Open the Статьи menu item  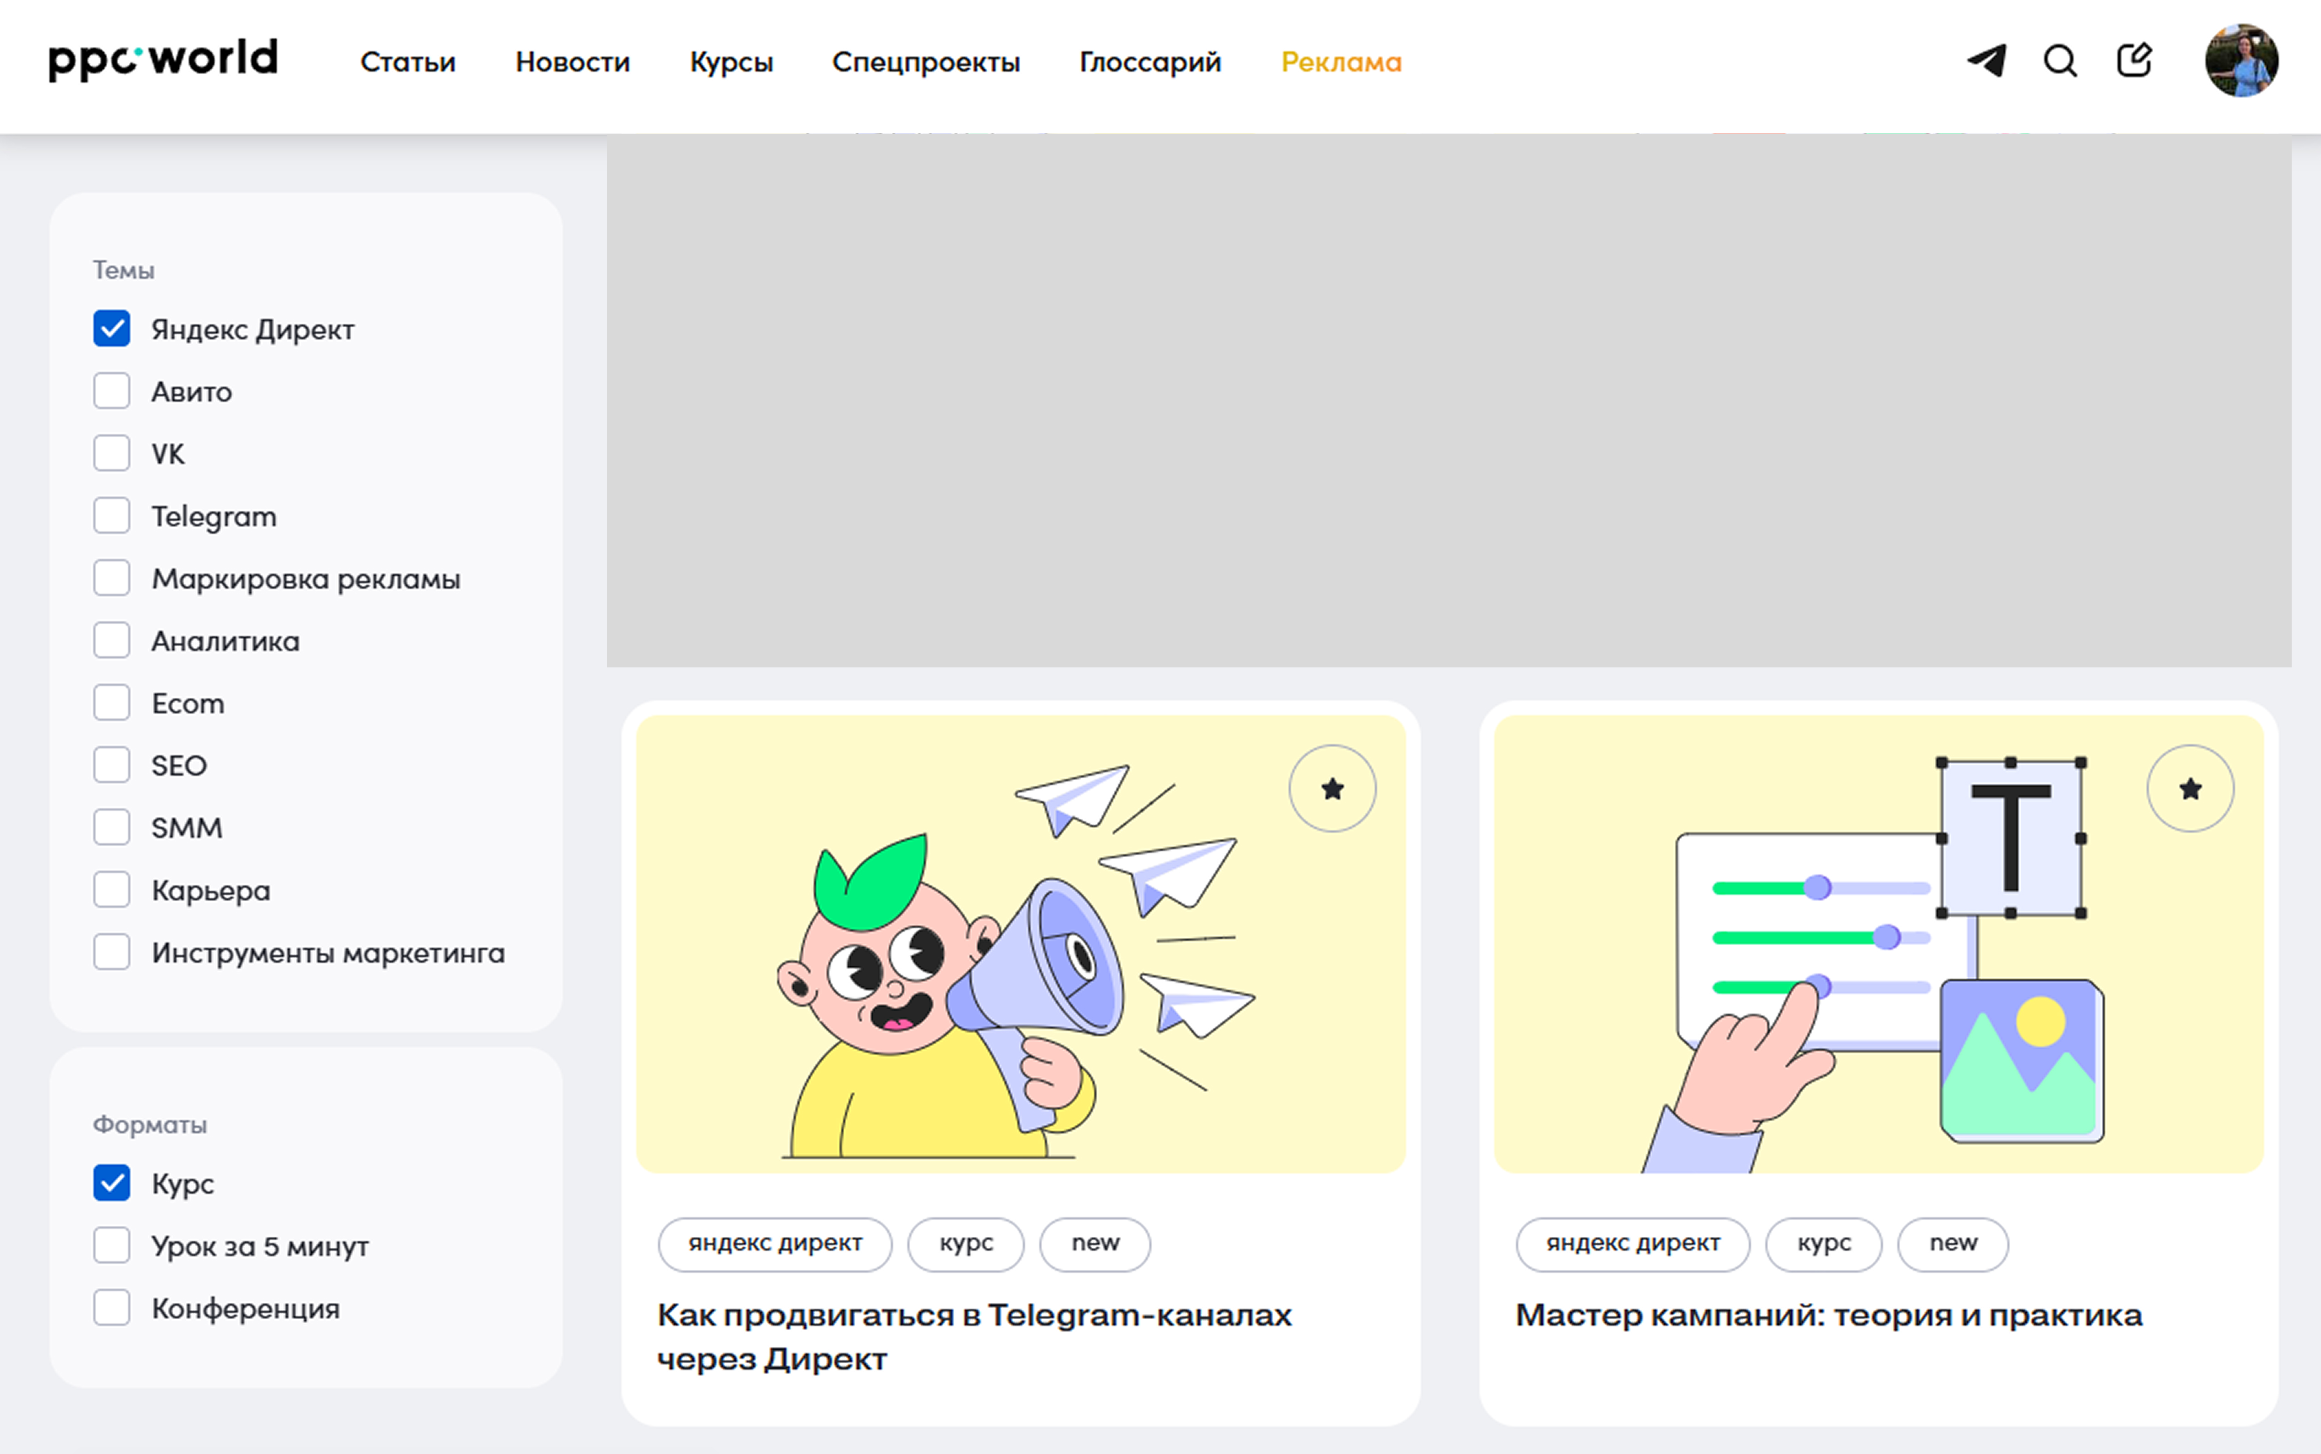point(407,62)
